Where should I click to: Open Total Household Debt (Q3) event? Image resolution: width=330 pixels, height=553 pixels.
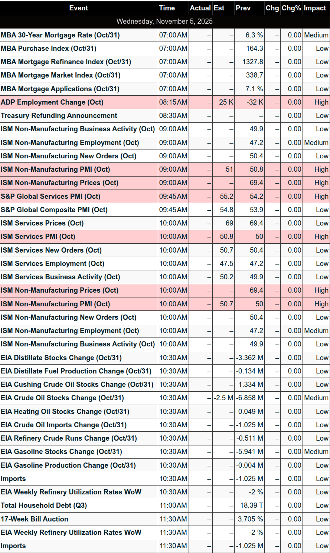point(44,505)
